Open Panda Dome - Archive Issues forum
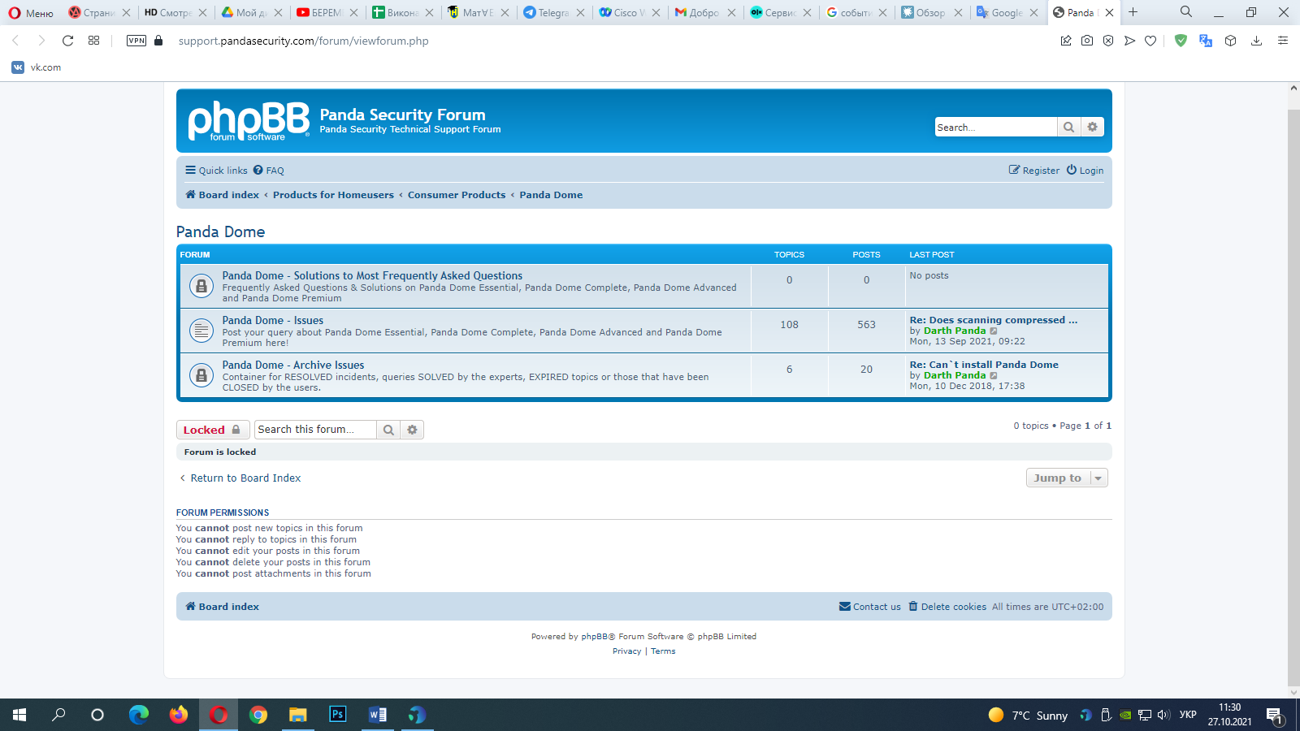1300x731 pixels. click(293, 365)
